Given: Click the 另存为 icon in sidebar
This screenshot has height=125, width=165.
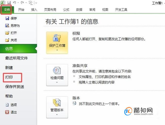Looking at the screenshot, I should (x=7, y=25).
